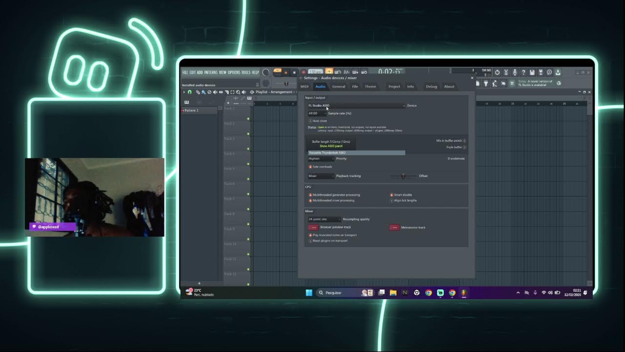Switch to the Theme settings tab
Viewport: 625px width, 352px height.
(370, 87)
